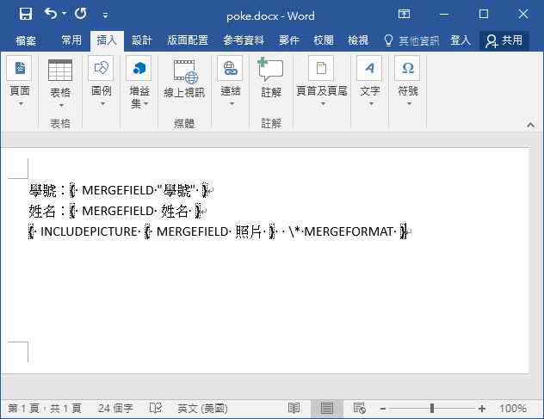Image resolution: width=544 pixels, height=419 pixels.
Task: Click the 英文 (美國) language indicator
Action: pos(202,409)
